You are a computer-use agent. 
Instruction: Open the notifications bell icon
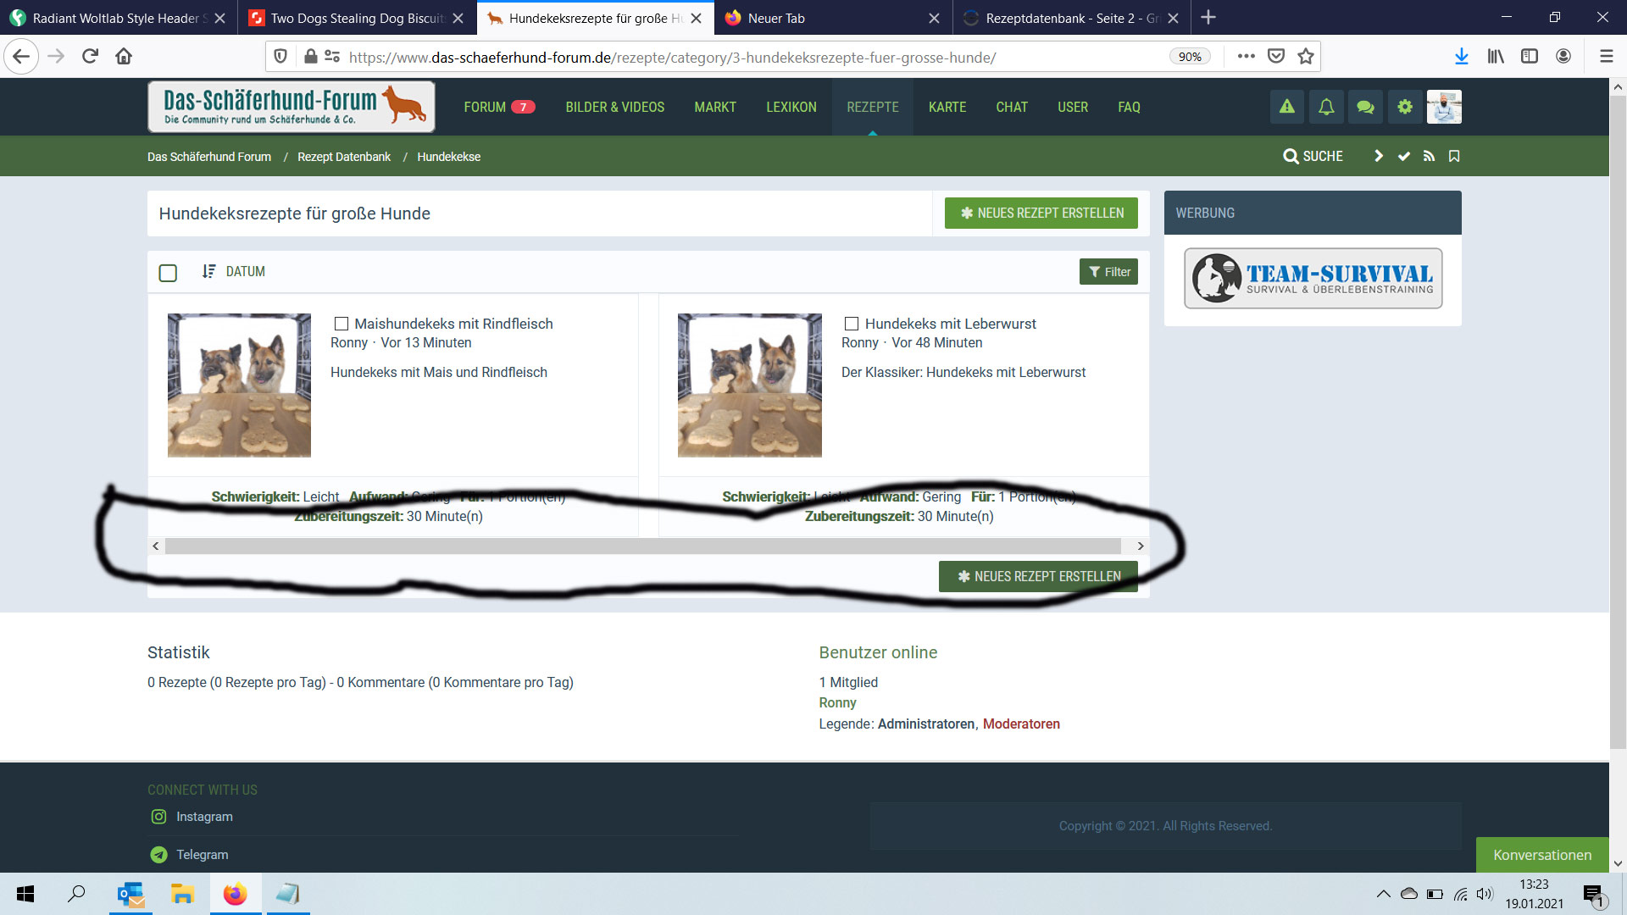click(1326, 107)
